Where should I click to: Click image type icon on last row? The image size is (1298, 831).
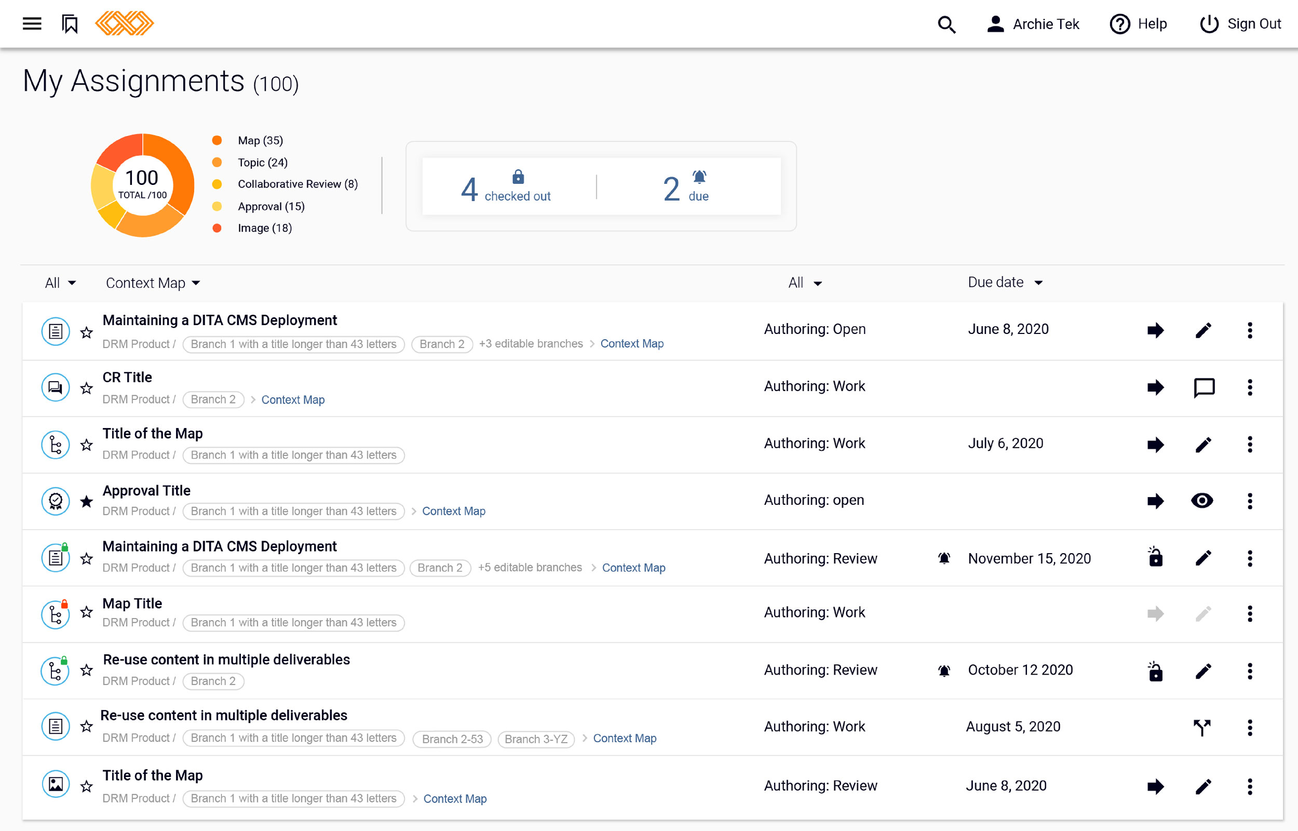(56, 784)
